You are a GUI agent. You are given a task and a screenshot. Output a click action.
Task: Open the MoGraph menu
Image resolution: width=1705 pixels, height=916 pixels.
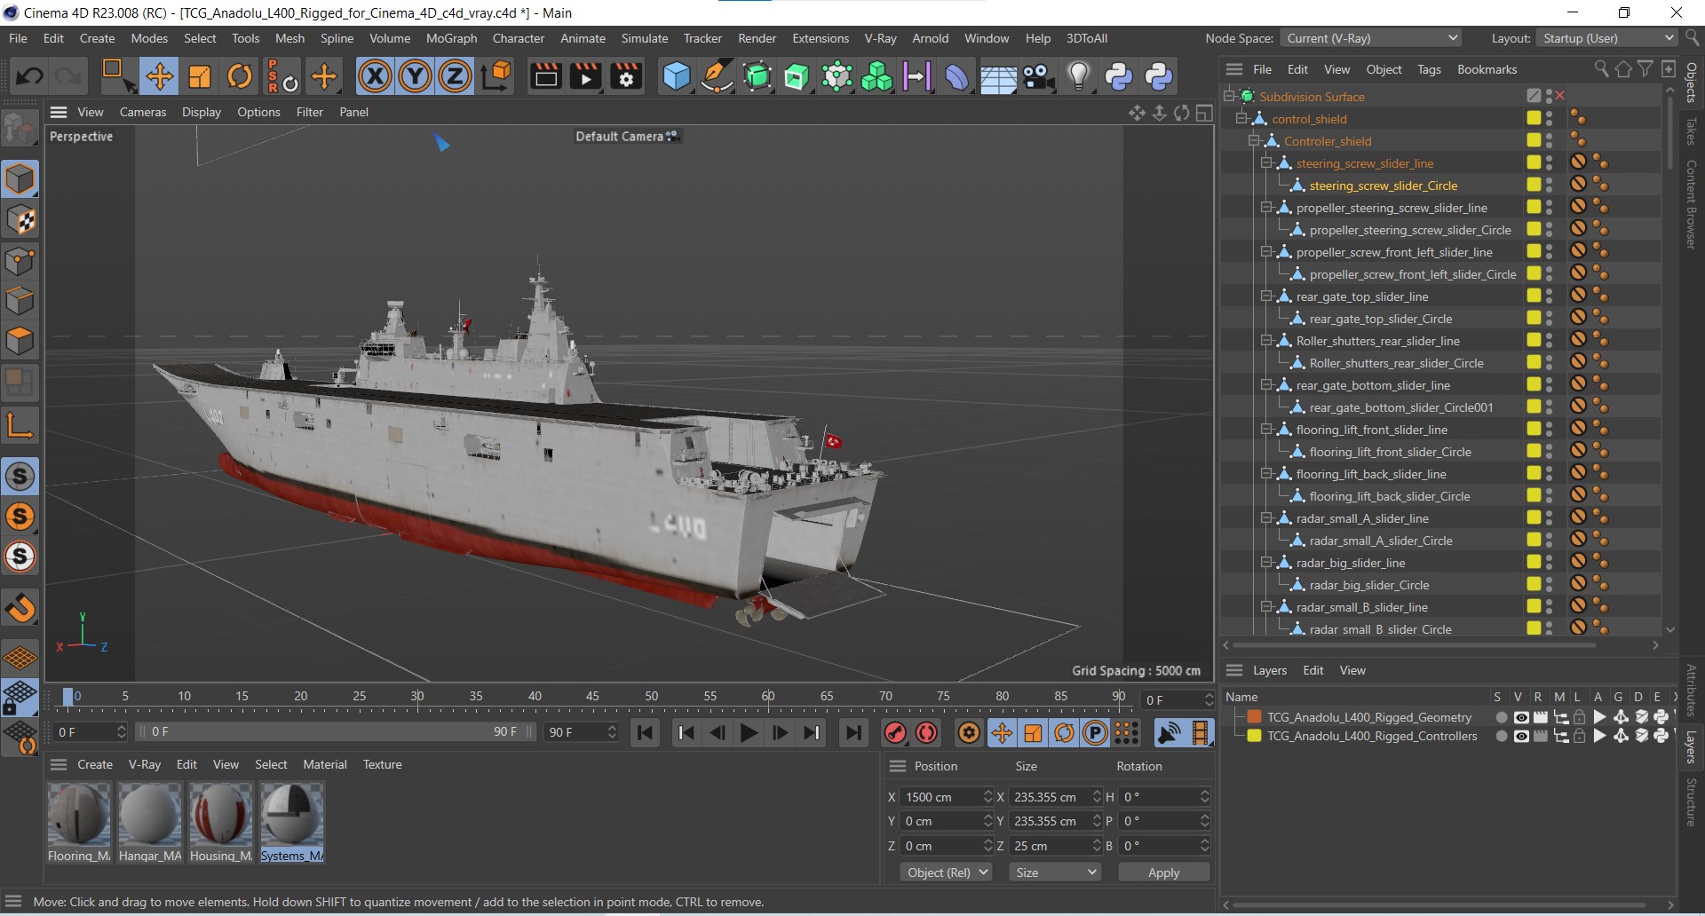point(451,38)
